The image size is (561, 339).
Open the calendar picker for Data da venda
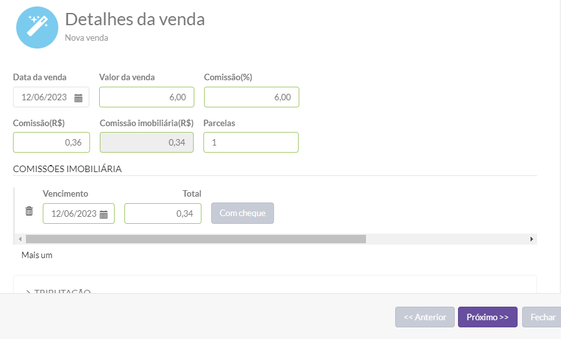(x=78, y=98)
